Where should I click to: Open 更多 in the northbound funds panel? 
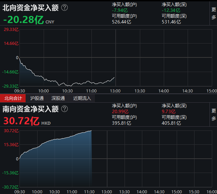point(213,13)
